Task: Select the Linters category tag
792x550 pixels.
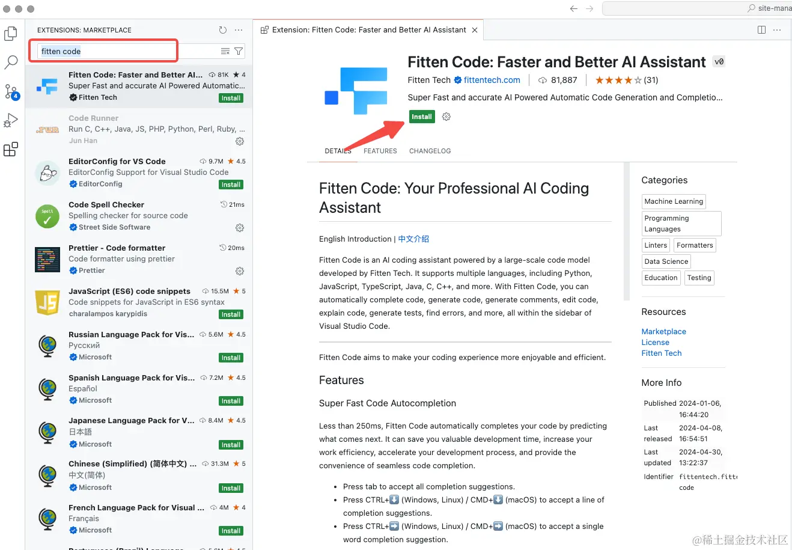Action: 656,245
